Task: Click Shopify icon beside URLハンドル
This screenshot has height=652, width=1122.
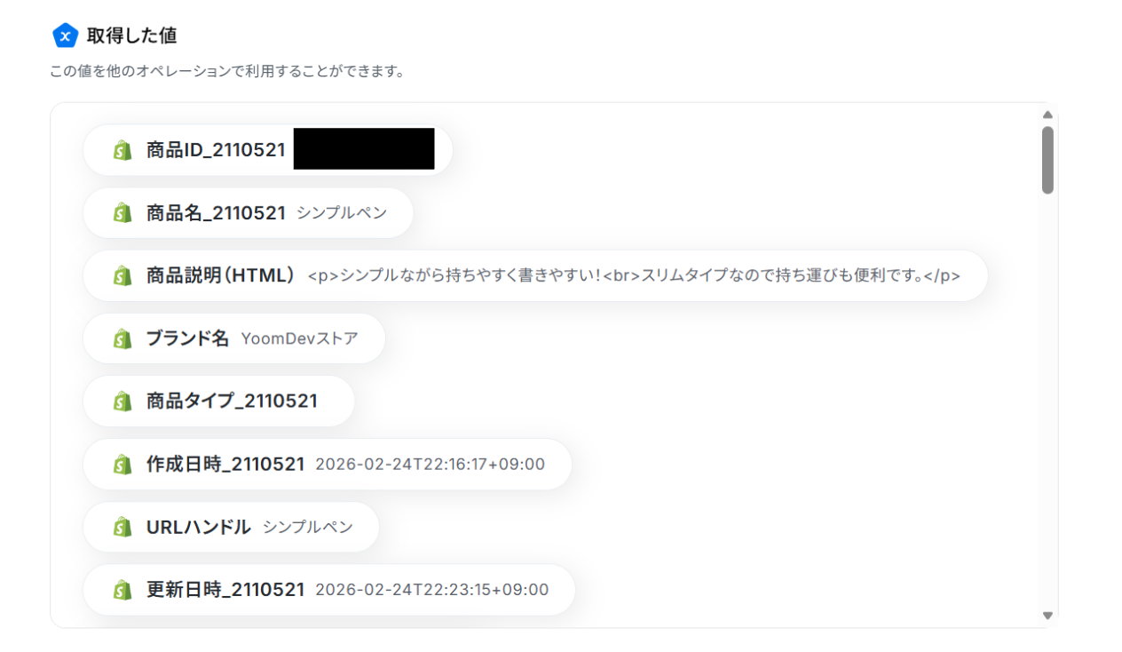Action: 122,528
